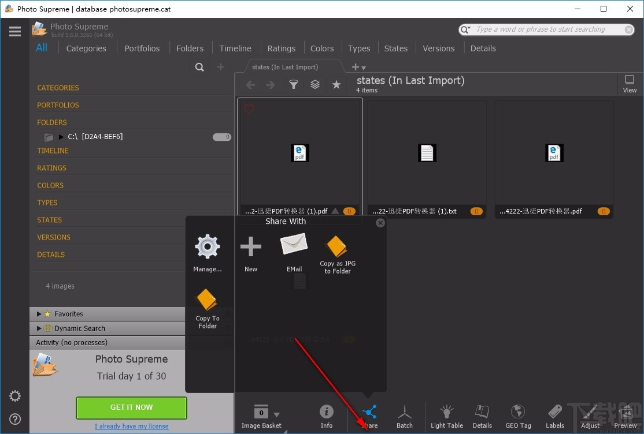Clear the search box with X

(x=628, y=29)
